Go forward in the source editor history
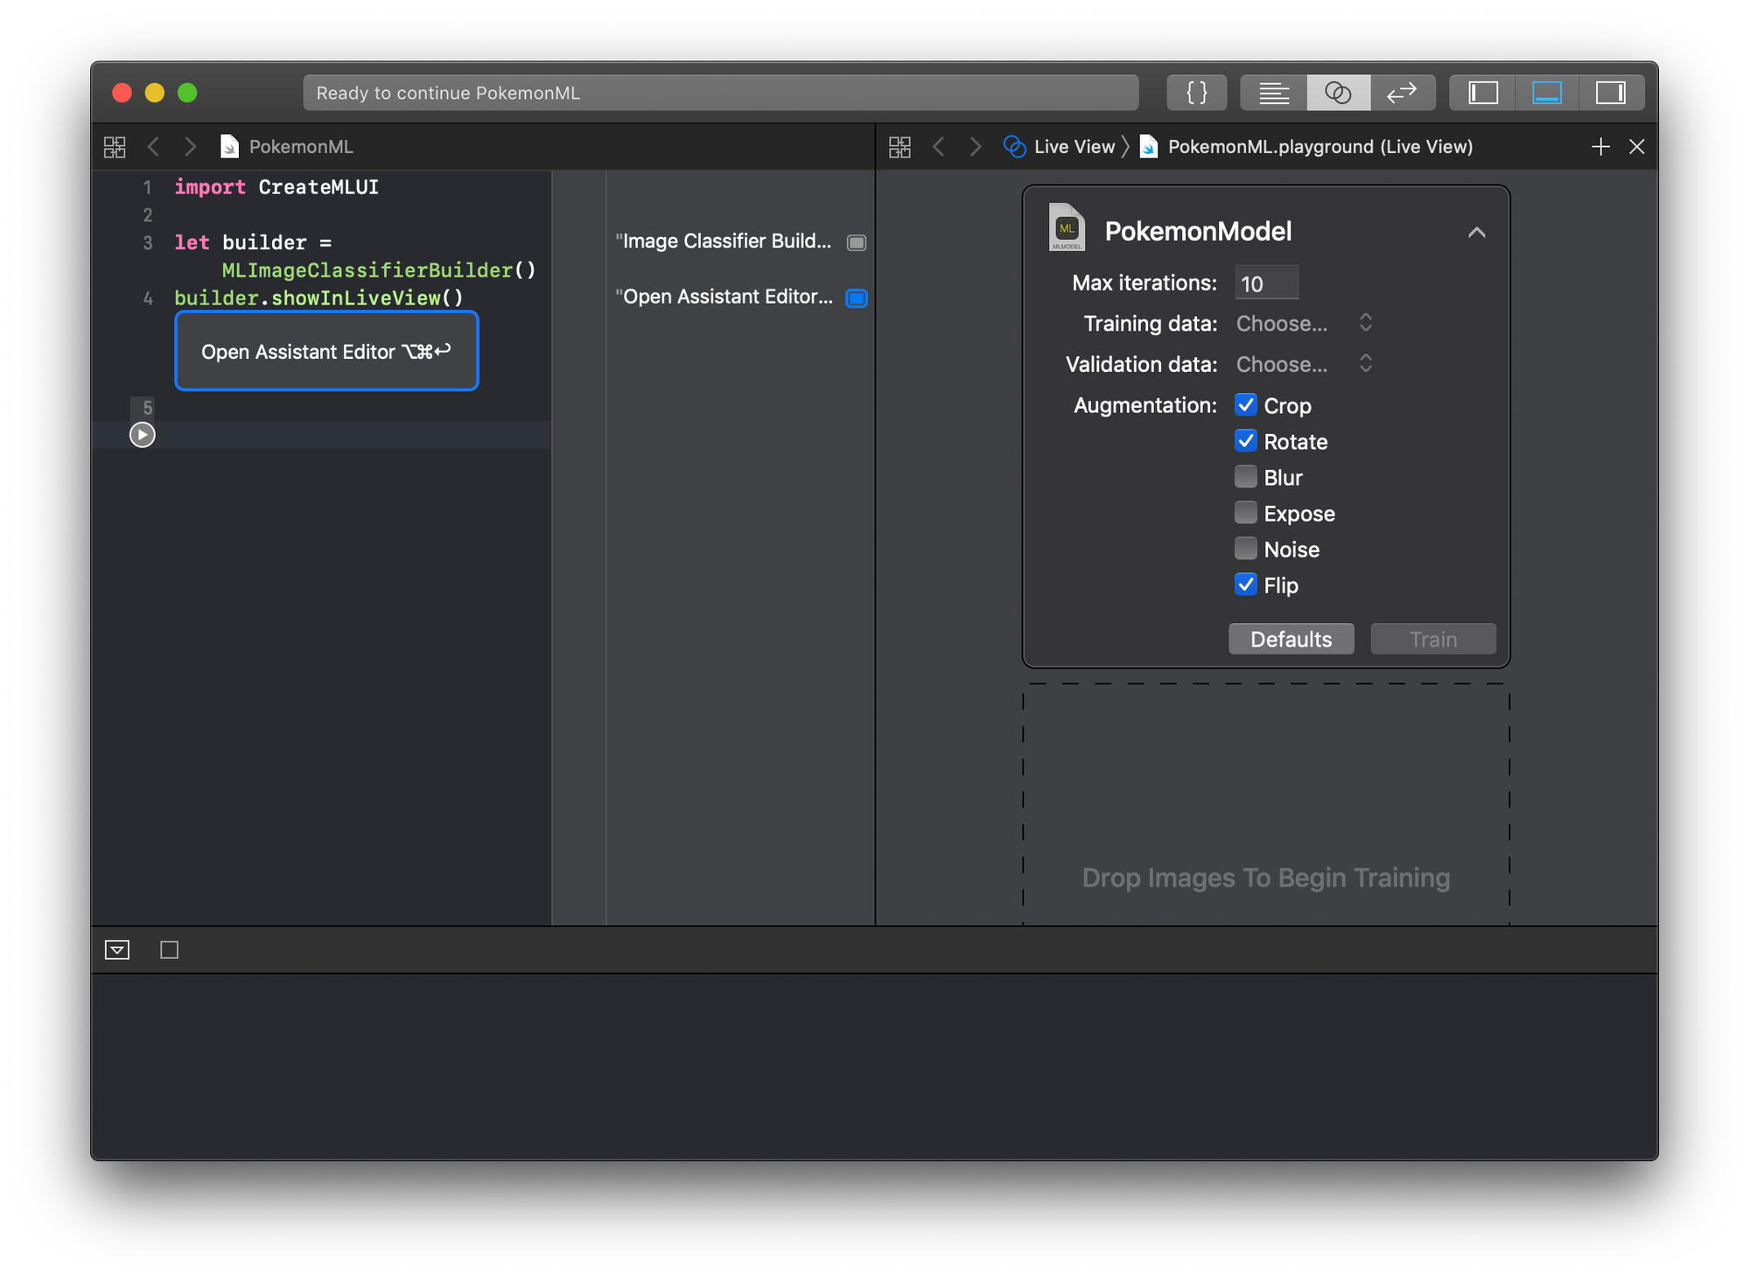Image resolution: width=1750 pixels, height=1282 pixels. [x=190, y=147]
